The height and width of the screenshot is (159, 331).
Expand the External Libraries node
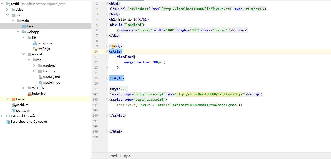click(2, 116)
